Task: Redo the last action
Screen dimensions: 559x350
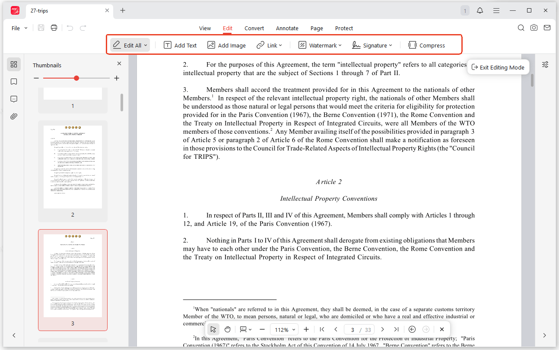Action: point(83,28)
